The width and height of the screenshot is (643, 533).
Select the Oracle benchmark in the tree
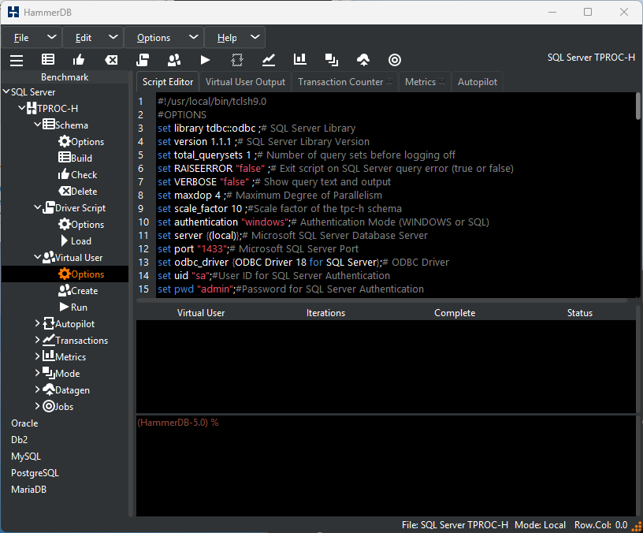pos(24,423)
